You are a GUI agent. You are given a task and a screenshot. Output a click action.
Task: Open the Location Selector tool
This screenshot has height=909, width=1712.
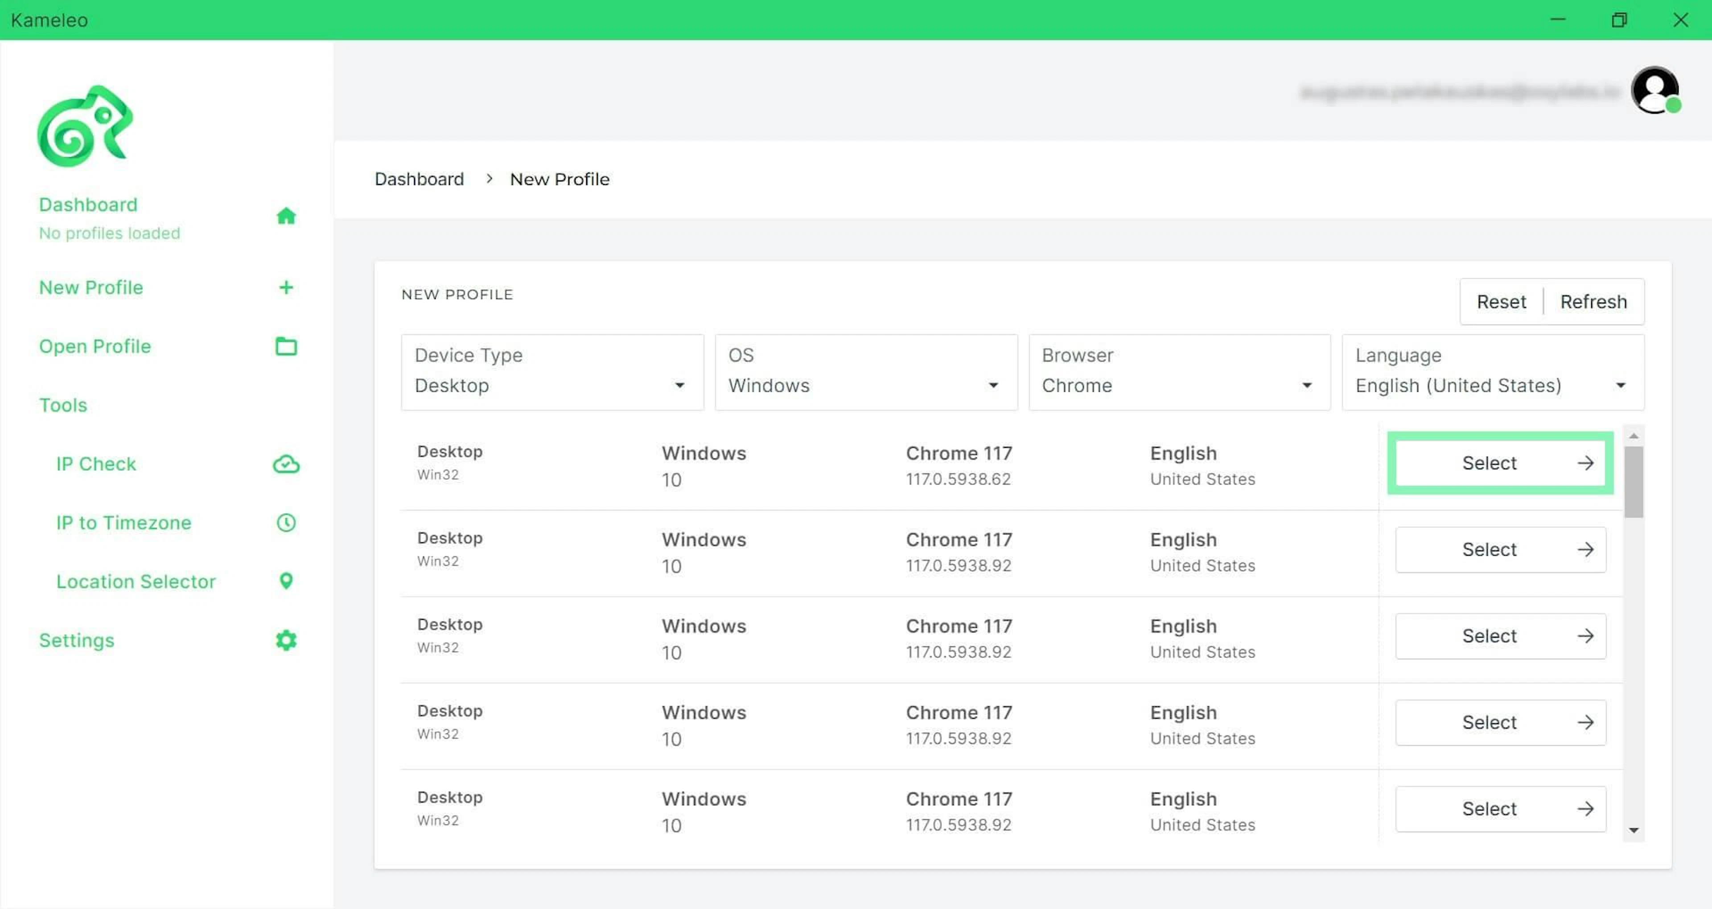[136, 581]
